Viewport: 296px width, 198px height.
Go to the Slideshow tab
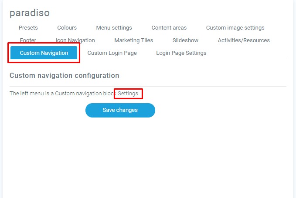(185, 40)
